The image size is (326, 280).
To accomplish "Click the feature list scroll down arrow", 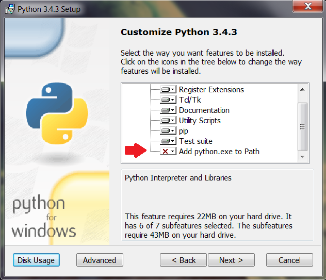I will [302, 157].
